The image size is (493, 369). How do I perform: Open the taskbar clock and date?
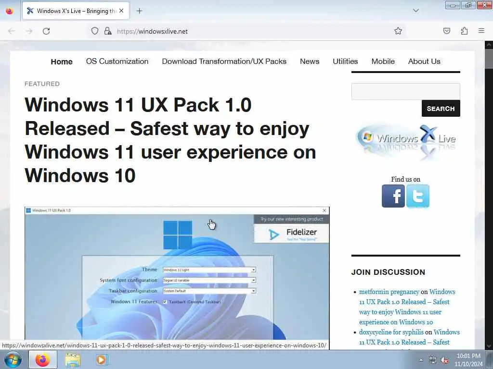coord(468,360)
